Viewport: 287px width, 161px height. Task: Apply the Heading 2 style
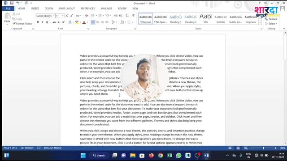pyautogui.click(x=191, y=19)
